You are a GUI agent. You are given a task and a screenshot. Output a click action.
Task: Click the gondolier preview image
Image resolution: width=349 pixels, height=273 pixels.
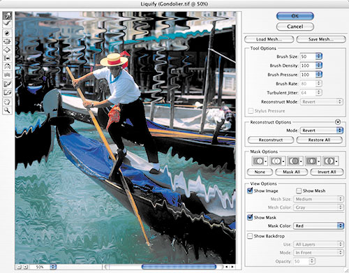(x=126, y=138)
